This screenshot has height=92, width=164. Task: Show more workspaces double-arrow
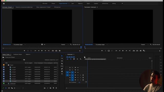pos(122,3)
